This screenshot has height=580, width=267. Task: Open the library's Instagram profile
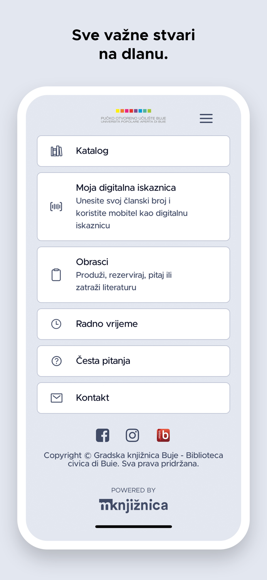point(133,435)
